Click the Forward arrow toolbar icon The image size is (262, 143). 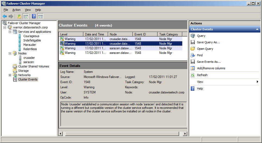[x=11, y=16]
